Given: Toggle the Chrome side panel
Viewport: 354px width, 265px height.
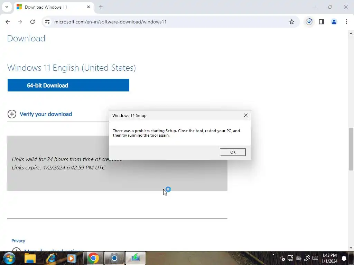Looking at the screenshot, I should pos(322,22).
